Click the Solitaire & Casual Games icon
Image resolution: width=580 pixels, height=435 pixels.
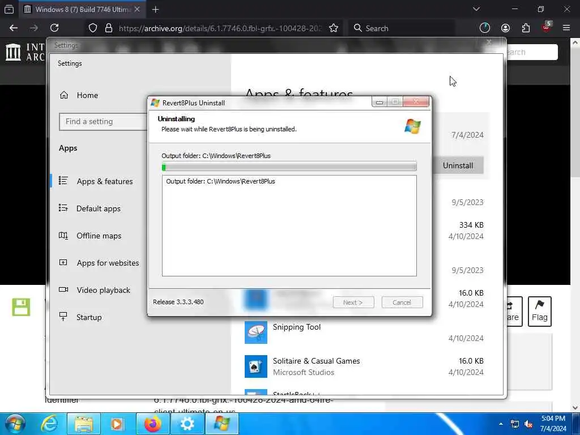pos(256,366)
